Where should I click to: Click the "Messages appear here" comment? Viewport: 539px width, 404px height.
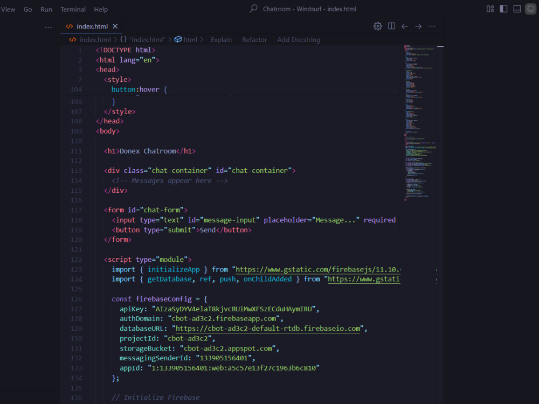click(169, 180)
